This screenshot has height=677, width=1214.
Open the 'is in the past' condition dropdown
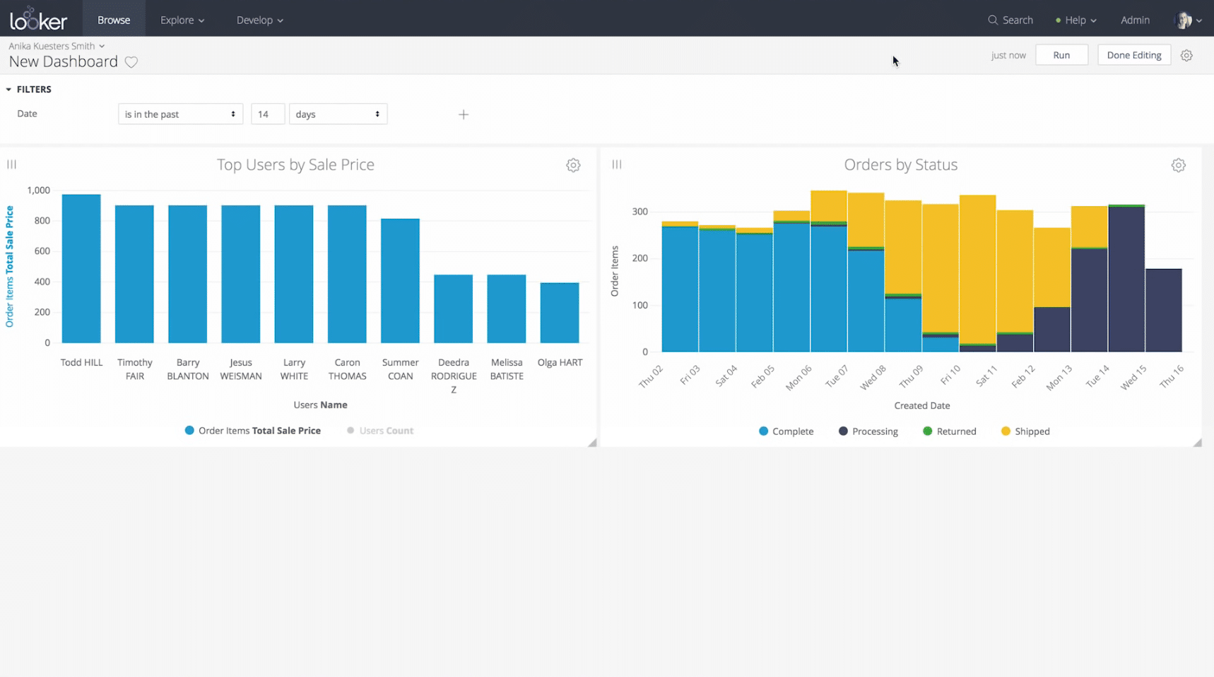tap(180, 114)
